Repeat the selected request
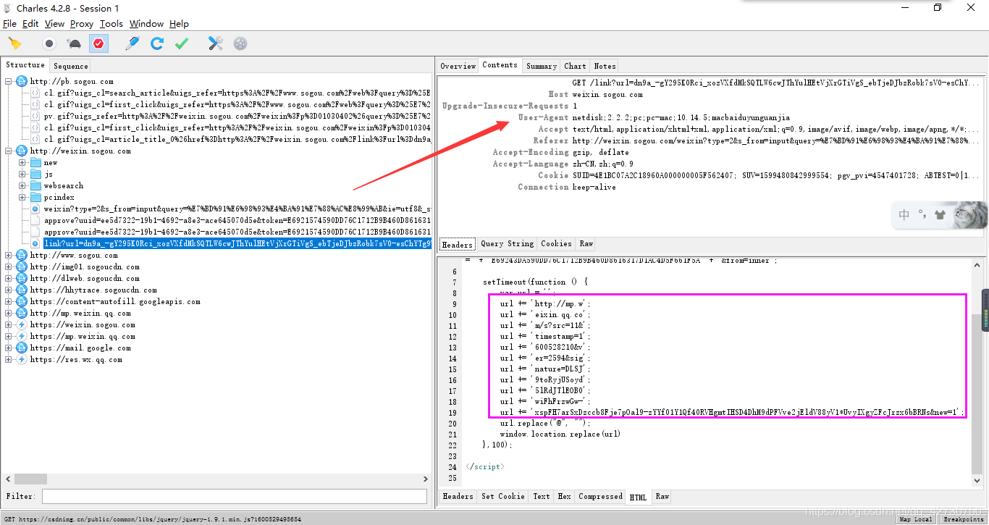 tap(157, 43)
